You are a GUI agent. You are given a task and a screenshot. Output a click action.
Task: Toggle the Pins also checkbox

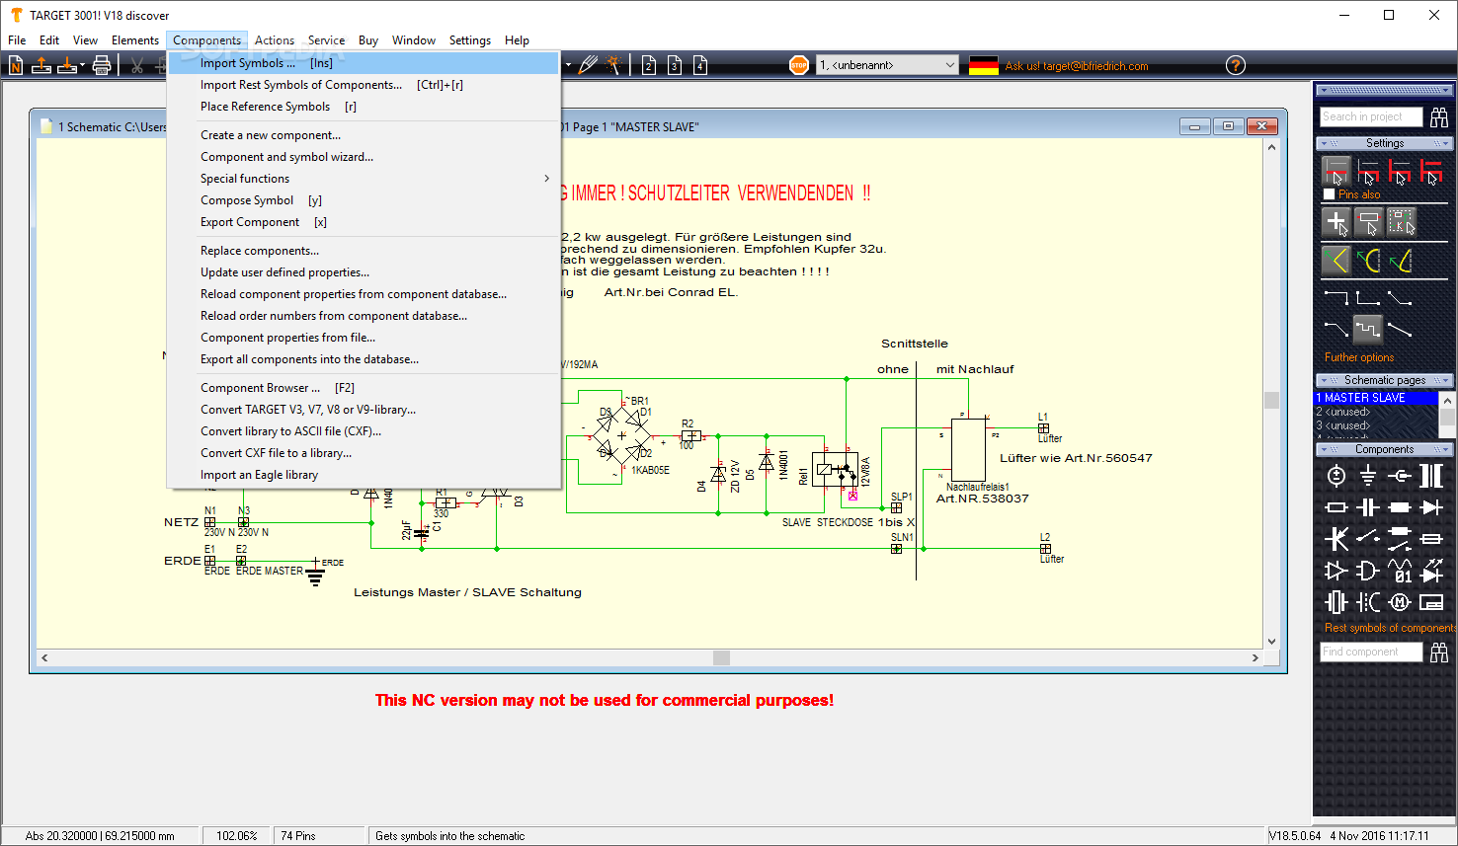(x=1329, y=194)
